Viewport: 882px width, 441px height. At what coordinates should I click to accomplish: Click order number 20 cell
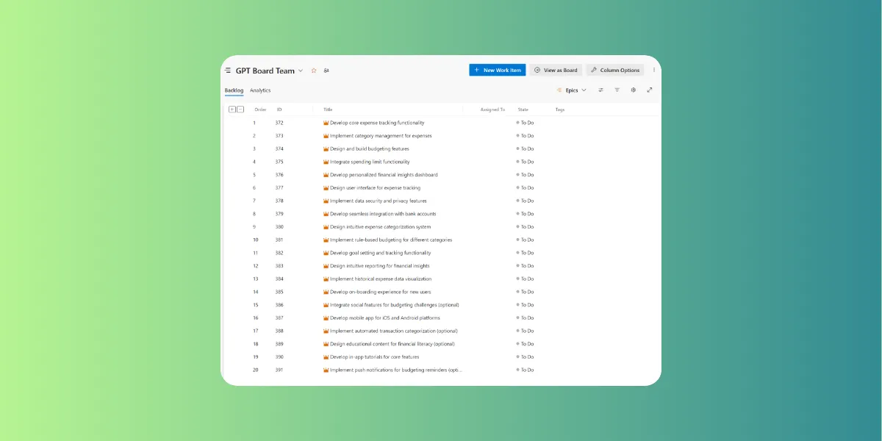point(256,370)
